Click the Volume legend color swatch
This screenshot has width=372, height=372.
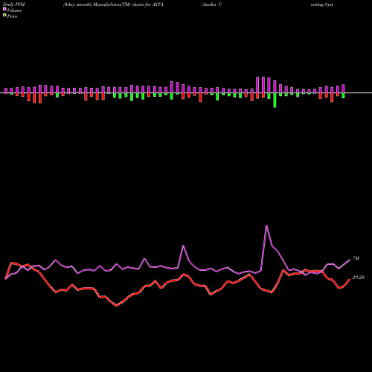[x=4, y=9]
